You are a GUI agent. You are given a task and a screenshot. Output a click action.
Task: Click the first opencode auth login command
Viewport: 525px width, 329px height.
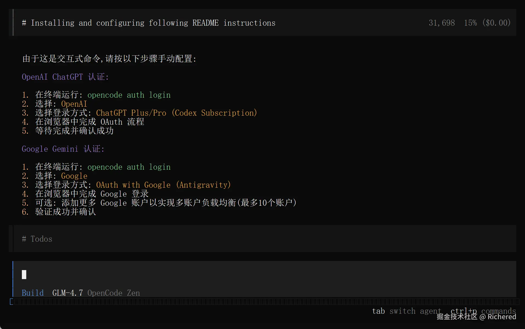click(129, 95)
